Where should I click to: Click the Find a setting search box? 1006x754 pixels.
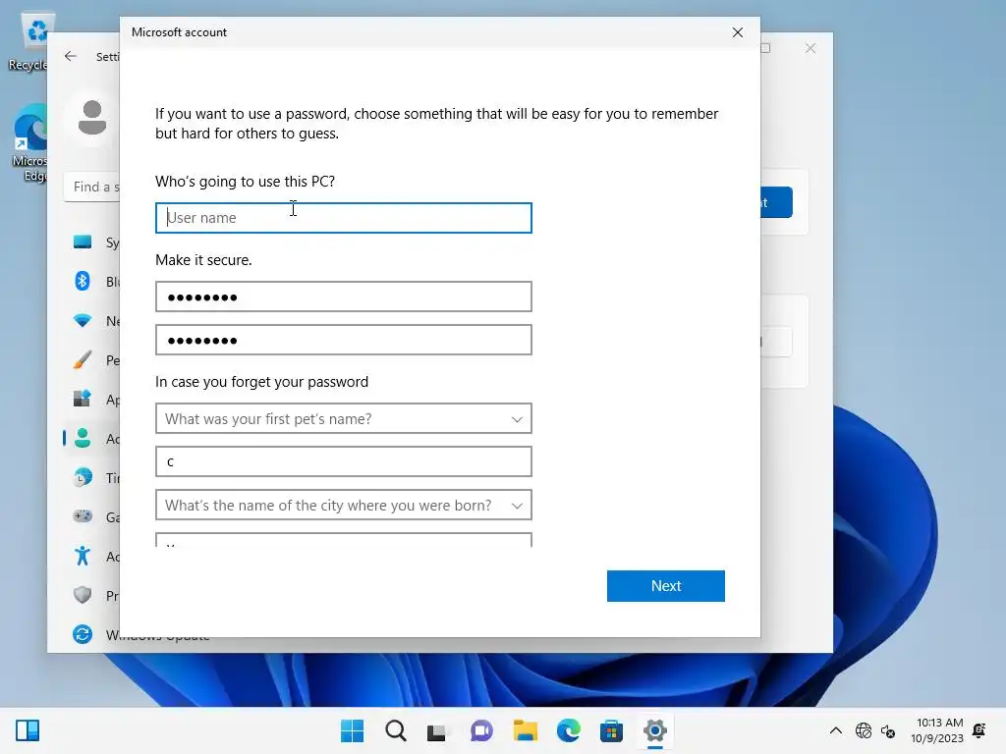point(91,187)
